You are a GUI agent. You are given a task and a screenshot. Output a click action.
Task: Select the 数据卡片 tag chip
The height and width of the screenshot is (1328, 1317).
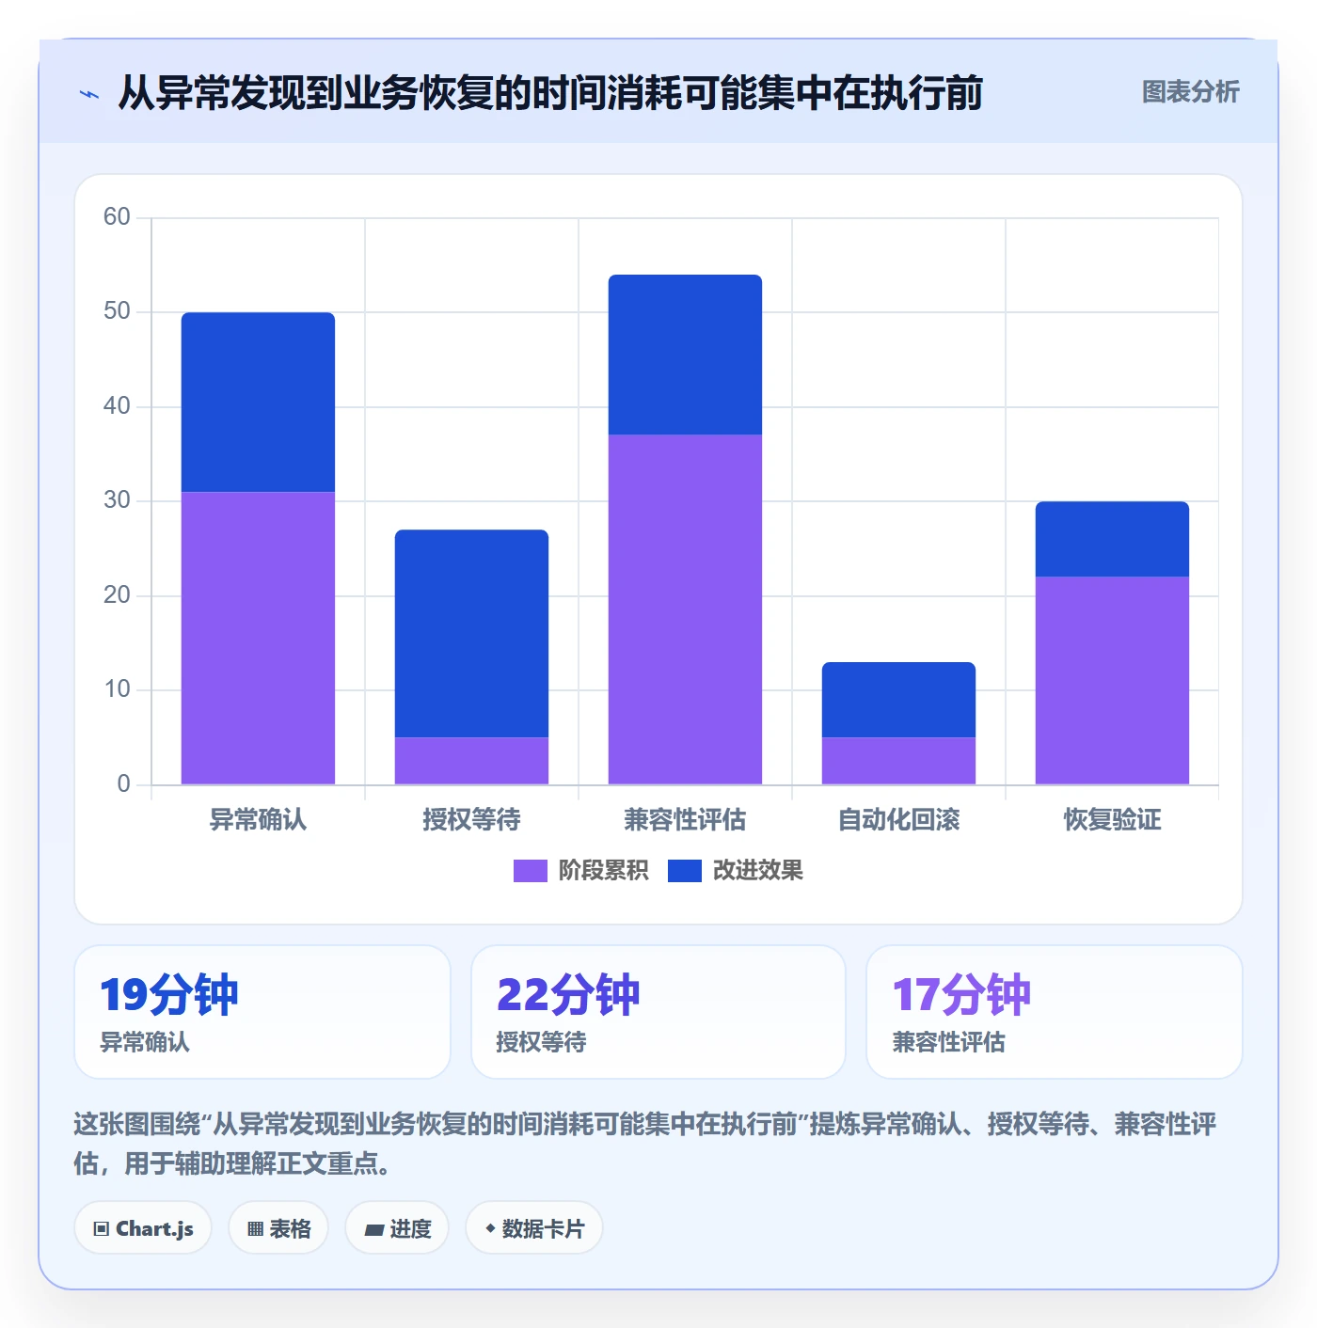pyautogui.click(x=534, y=1228)
